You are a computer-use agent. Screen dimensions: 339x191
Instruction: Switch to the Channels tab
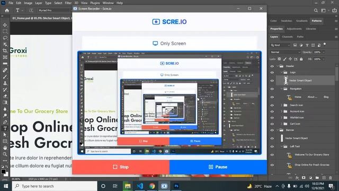[287, 37]
